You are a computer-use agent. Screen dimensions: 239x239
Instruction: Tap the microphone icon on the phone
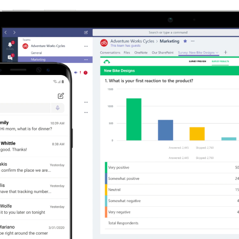point(58,108)
